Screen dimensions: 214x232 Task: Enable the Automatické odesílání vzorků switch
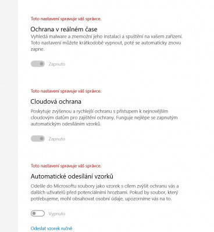pos(38,213)
